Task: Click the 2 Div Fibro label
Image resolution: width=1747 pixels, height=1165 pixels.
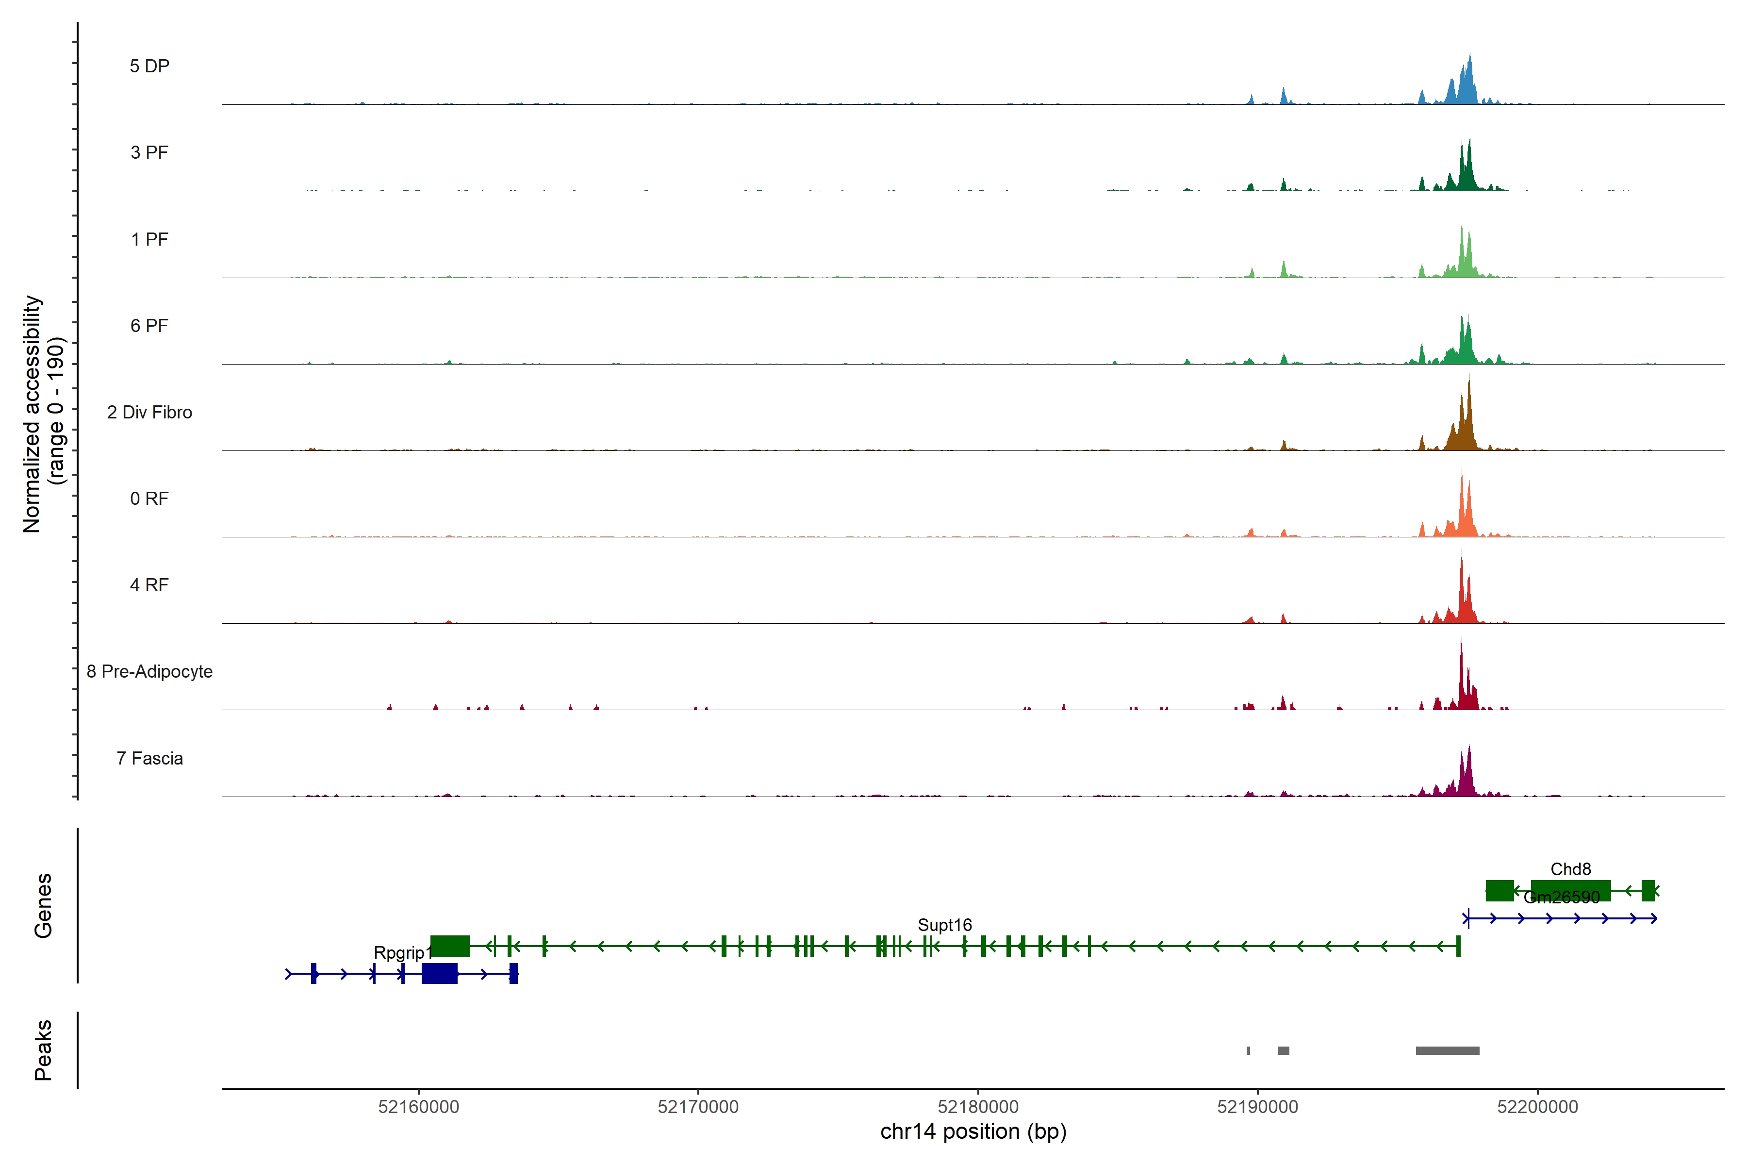Action: (149, 412)
